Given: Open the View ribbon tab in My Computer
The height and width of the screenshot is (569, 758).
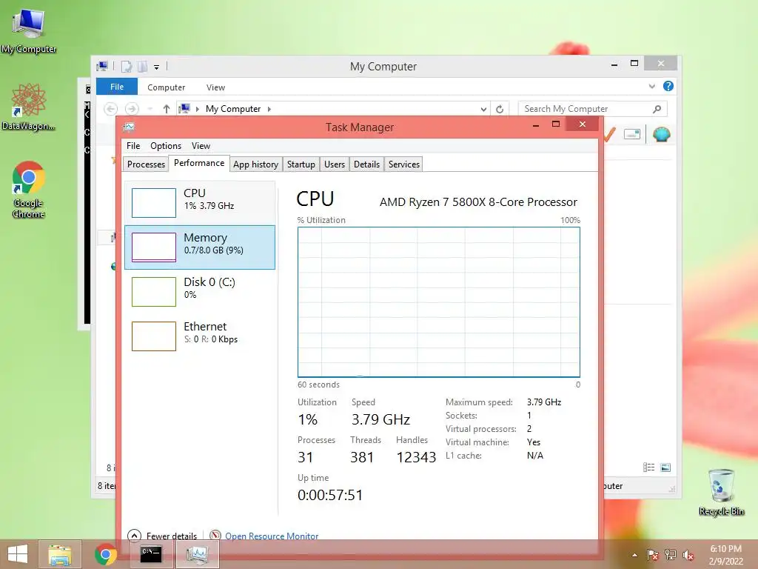Looking at the screenshot, I should pos(215,87).
